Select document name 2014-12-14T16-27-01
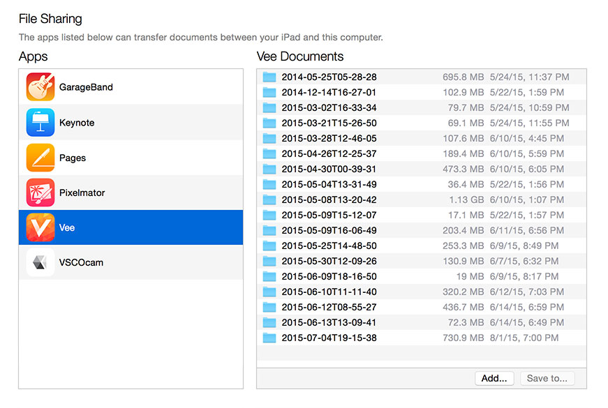This screenshot has width=608, height=408. [x=329, y=92]
